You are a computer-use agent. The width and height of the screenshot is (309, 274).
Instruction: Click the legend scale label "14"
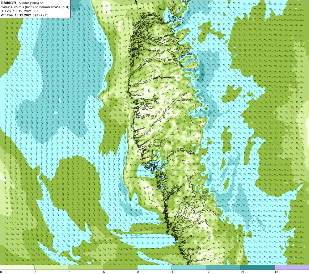[242, 272]
